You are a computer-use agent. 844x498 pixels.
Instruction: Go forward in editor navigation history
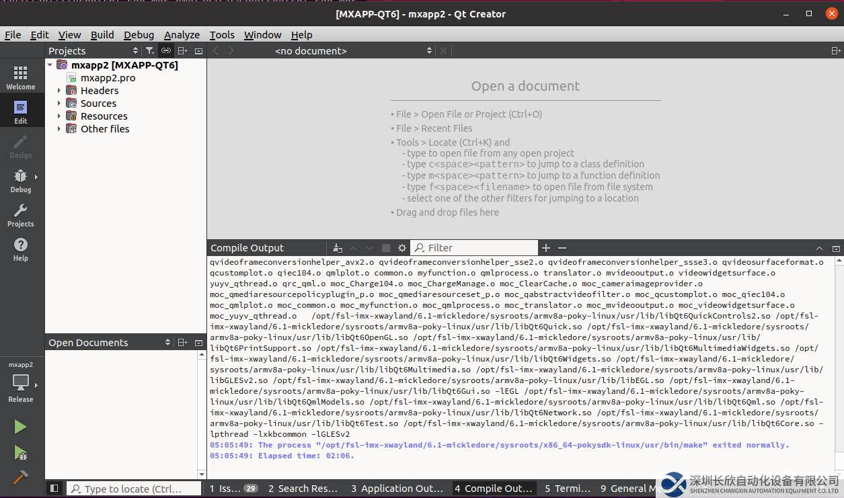coord(231,50)
